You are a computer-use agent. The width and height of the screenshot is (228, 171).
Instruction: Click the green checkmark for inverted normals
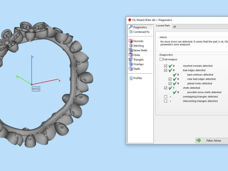[x=171, y=66]
